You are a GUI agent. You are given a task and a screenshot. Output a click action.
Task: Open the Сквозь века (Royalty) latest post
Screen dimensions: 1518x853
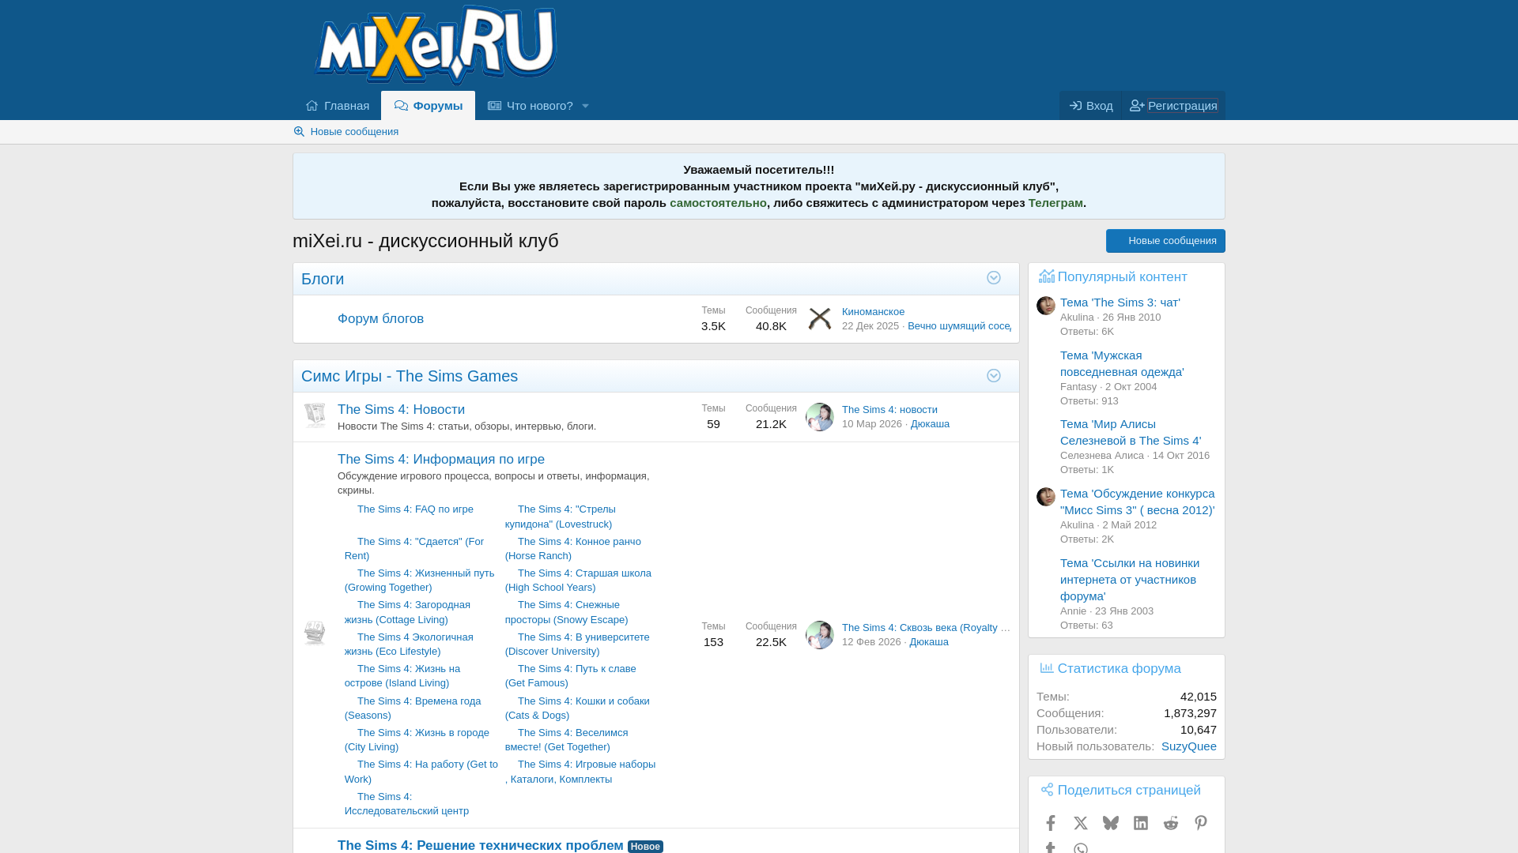coord(926,628)
